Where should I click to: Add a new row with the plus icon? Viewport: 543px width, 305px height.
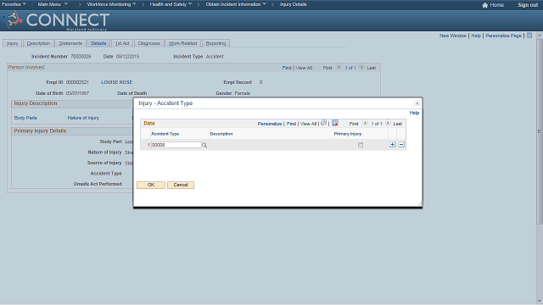click(392, 145)
